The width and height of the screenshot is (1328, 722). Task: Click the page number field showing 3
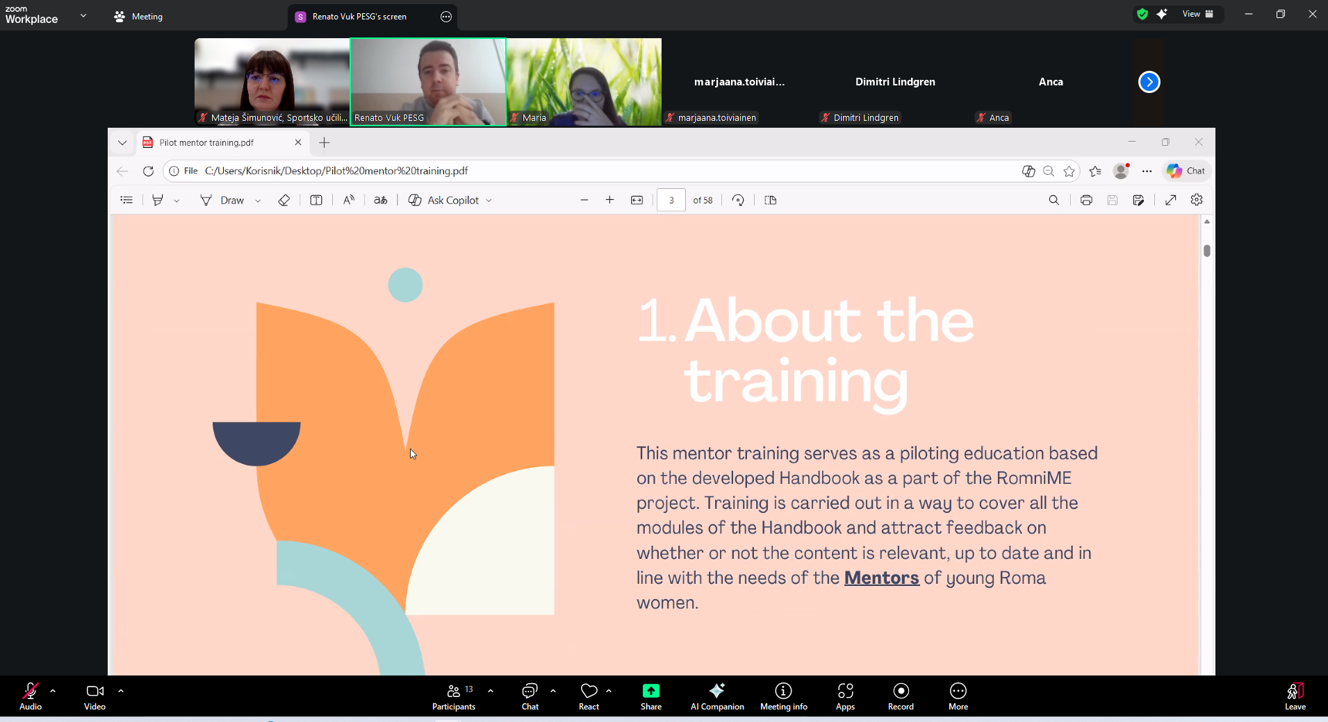pyautogui.click(x=672, y=200)
